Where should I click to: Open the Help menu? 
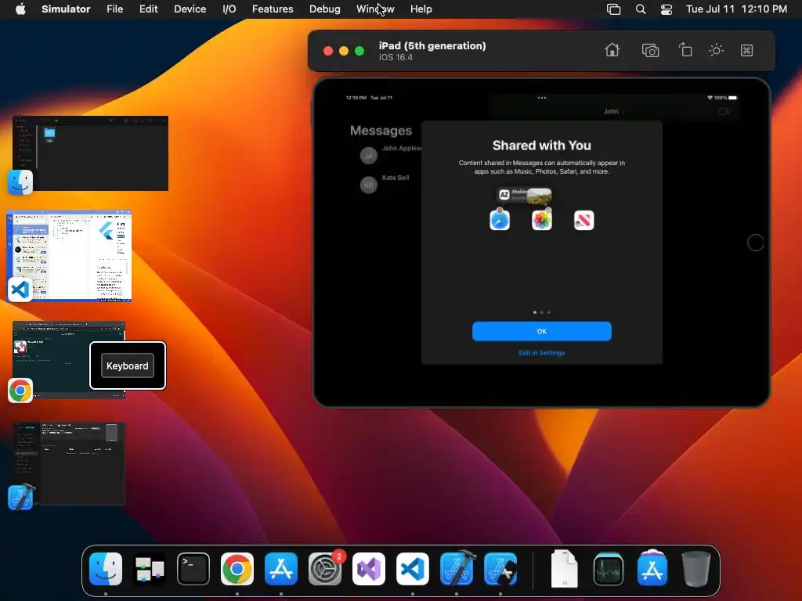click(421, 9)
